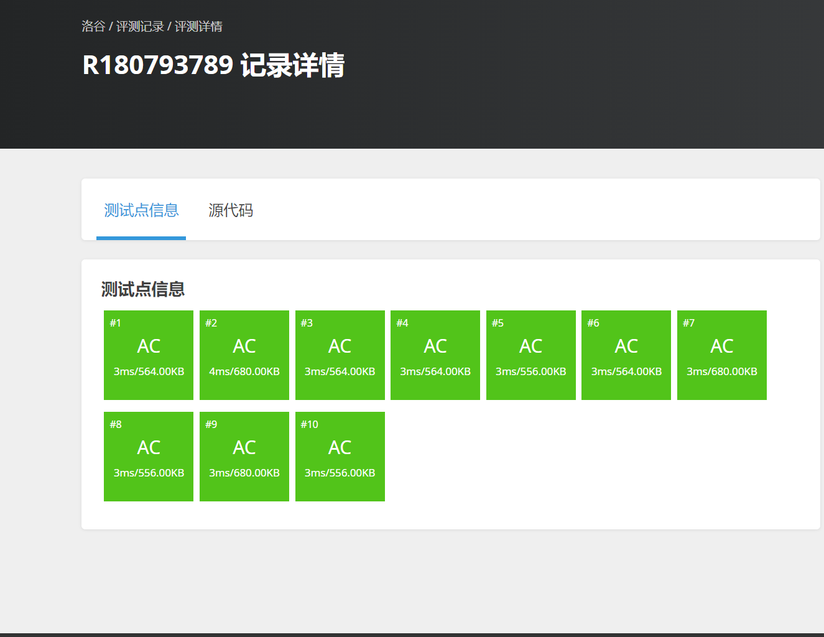The image size is (824, 637).
Task: Click the R180793789 记录详情 heading
Action: click(213, 65)
